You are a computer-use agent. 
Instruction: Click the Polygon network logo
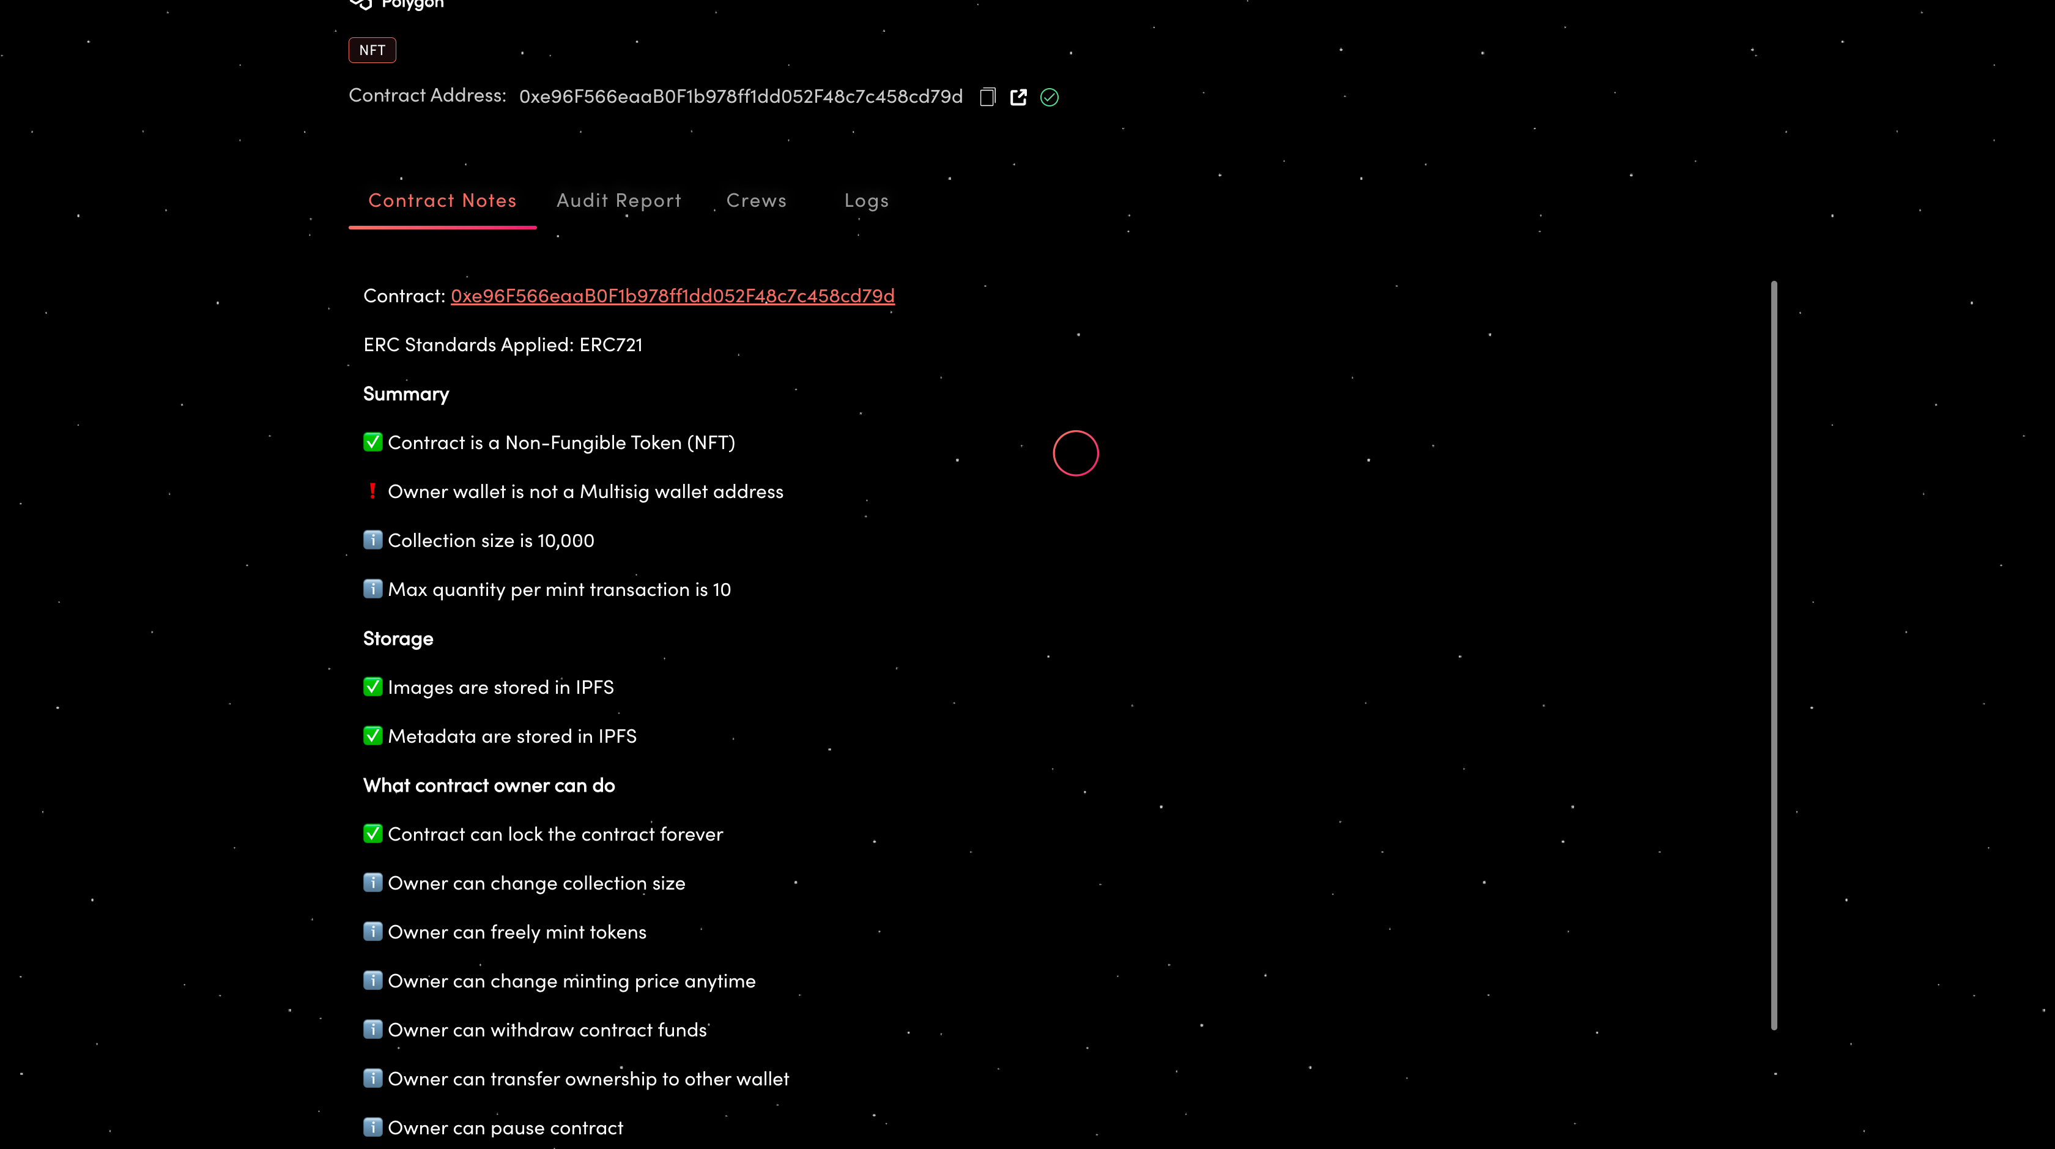[361, 4]
